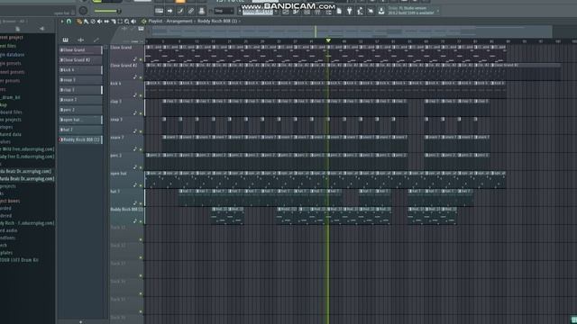Toggle the magnet snap icon in playlist toolbar

69,22
